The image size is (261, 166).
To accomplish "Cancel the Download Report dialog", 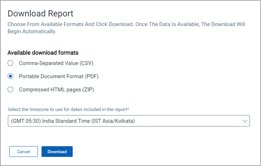I will [x=24, y=151].
